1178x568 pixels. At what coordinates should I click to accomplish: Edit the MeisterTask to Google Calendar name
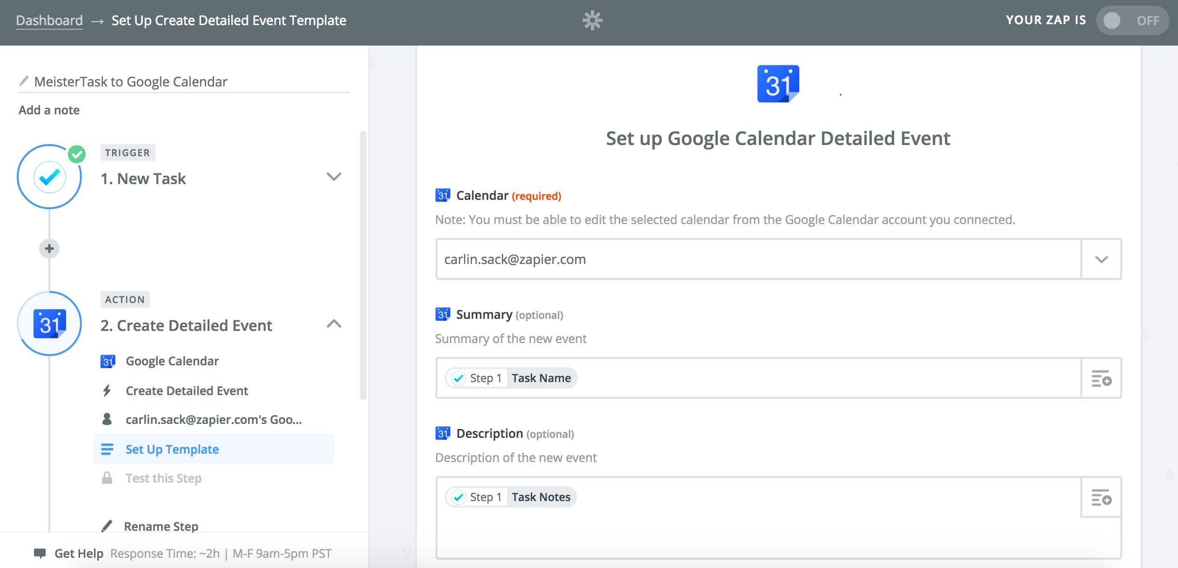(x=131, y=82)
